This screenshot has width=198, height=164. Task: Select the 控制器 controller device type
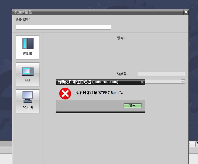(x=28, y=47)
